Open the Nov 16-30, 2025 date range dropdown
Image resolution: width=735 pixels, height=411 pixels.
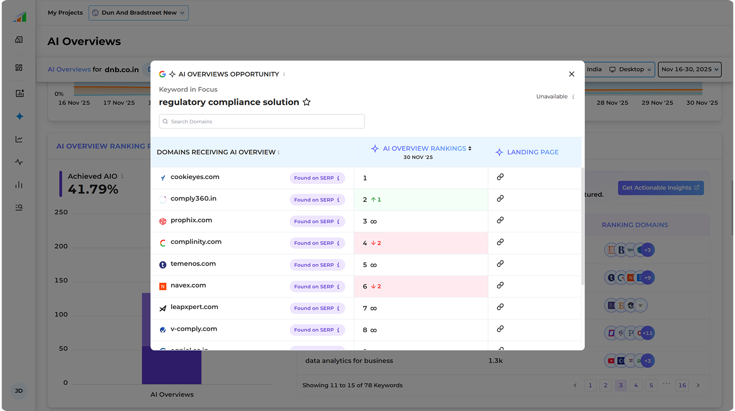point(689,69)
